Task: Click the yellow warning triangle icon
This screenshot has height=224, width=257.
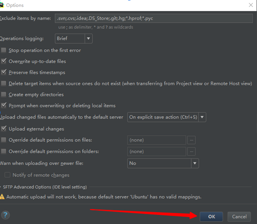Action: 2,197
